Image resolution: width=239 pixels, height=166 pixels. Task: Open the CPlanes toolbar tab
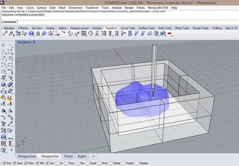click(23, 28)
